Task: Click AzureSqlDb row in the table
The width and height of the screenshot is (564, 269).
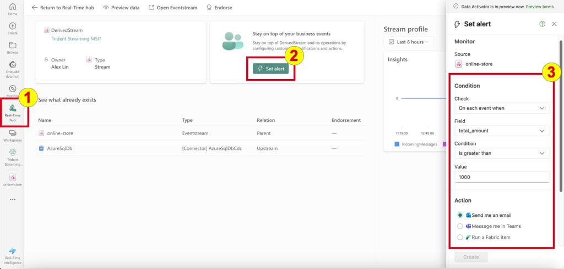Action: click(199, 148)
